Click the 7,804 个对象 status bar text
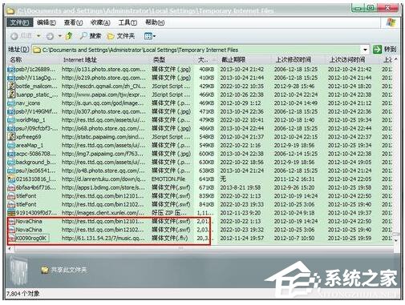405x305 pixels. [x=22, y=294]
